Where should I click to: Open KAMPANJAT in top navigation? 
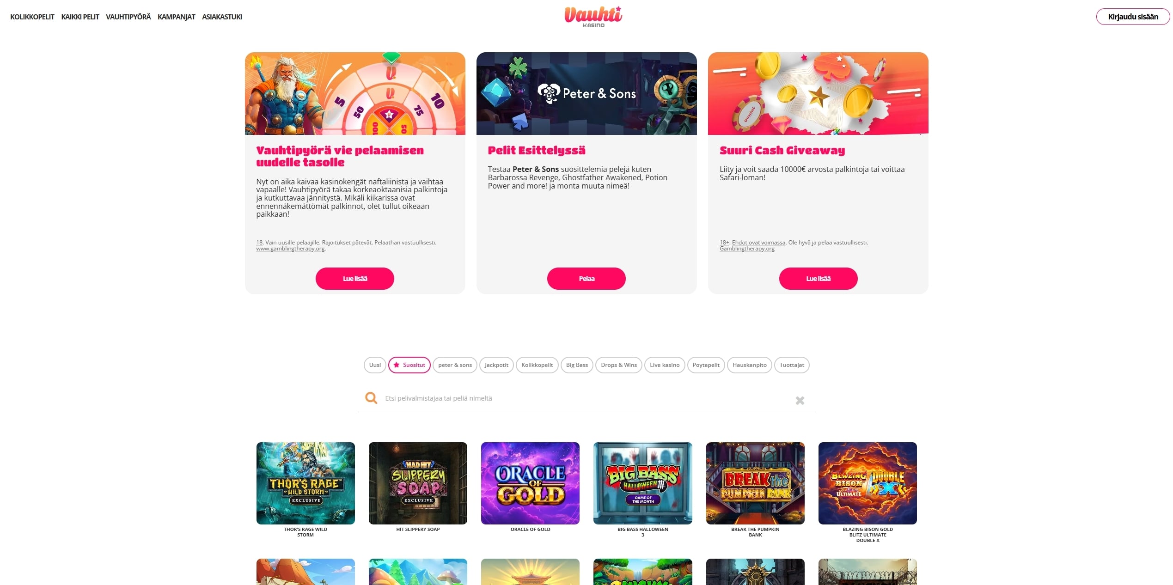(176, 17)
